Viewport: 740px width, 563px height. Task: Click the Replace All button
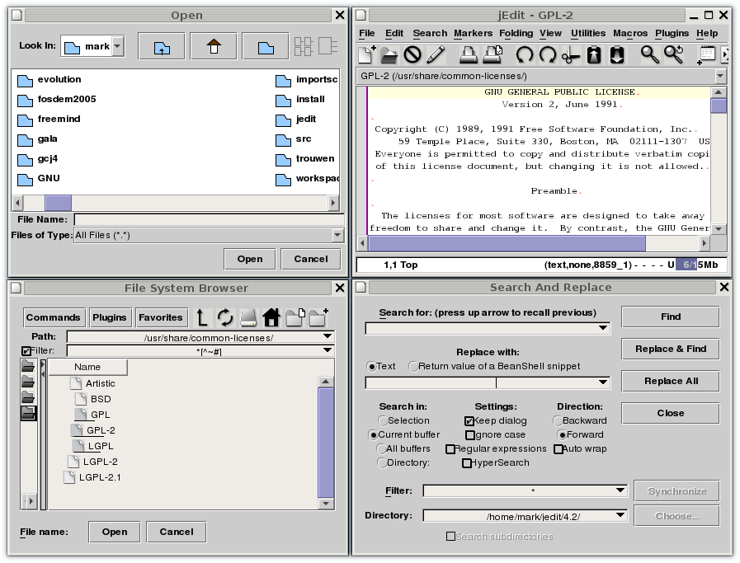[670, 381]
